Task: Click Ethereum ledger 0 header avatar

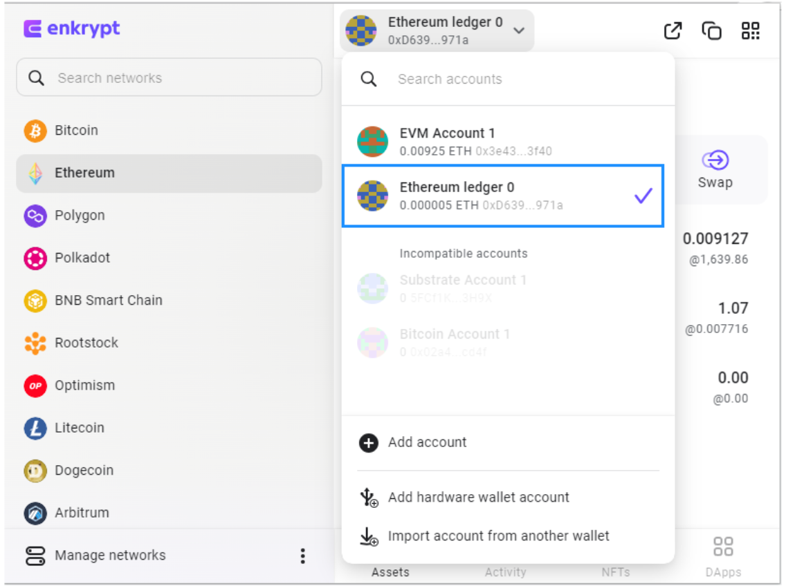Action: [x=361, y=30]
